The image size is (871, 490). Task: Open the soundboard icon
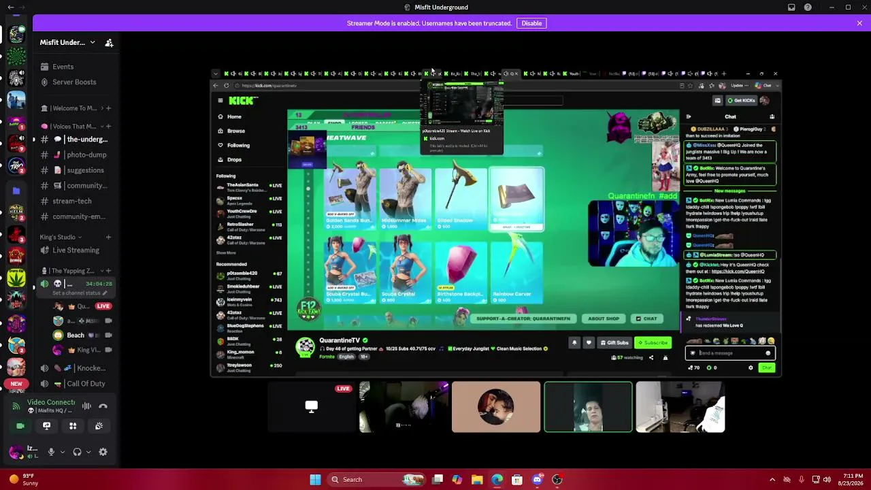pyautogui.click(x=99, y=426)
